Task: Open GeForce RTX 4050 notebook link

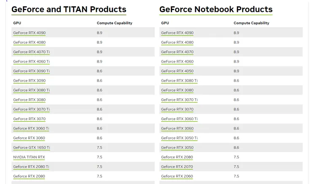Action: tap(177, 71)
